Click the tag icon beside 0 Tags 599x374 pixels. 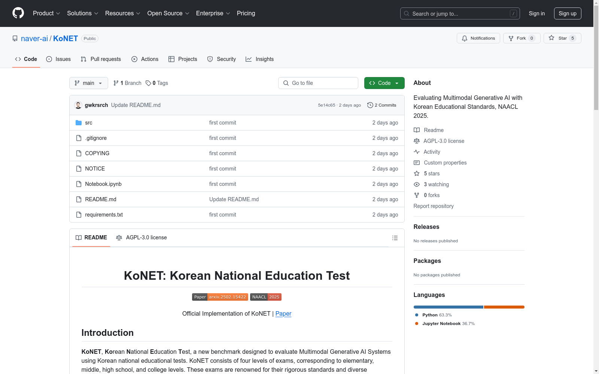tap(148, 83)
